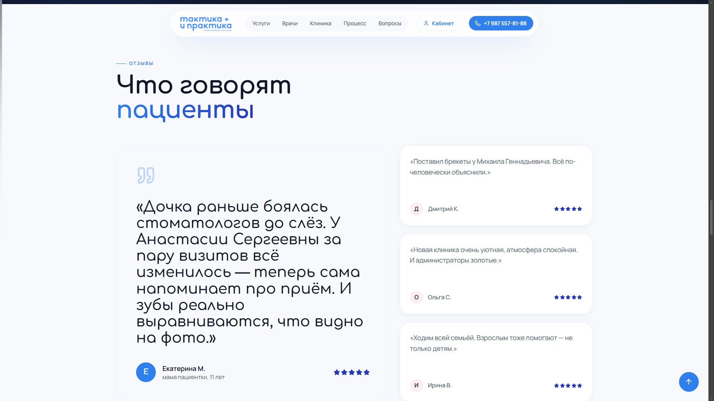Call the +7 987 557-81-88 button

point(501,23)
